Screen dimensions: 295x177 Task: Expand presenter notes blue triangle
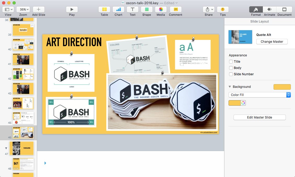[45, 163]
